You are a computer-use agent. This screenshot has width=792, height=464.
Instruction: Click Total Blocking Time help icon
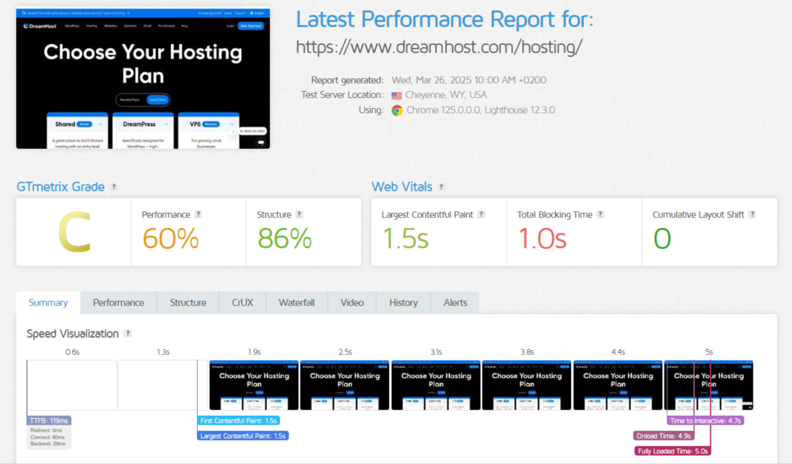[600, 214]
